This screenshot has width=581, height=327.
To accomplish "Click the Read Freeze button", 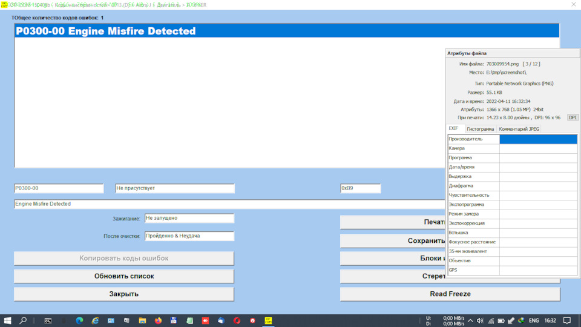I will click(450, 294).
